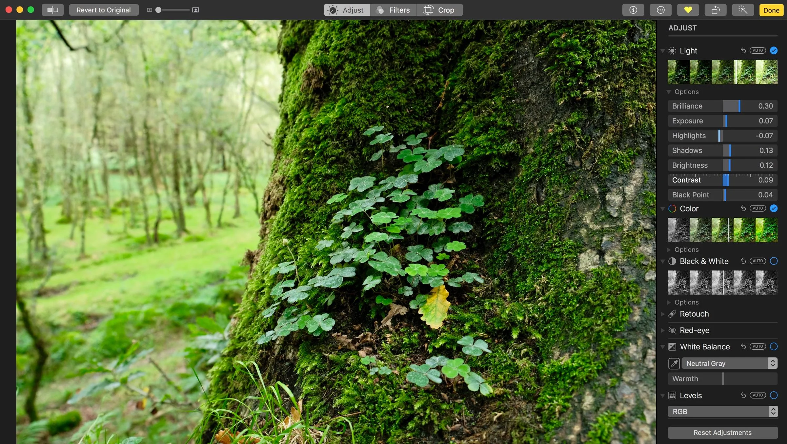The width and height of the screenshot is (787, 444).
Task: Click the Levels histogram icon
Action: [672, 396]
